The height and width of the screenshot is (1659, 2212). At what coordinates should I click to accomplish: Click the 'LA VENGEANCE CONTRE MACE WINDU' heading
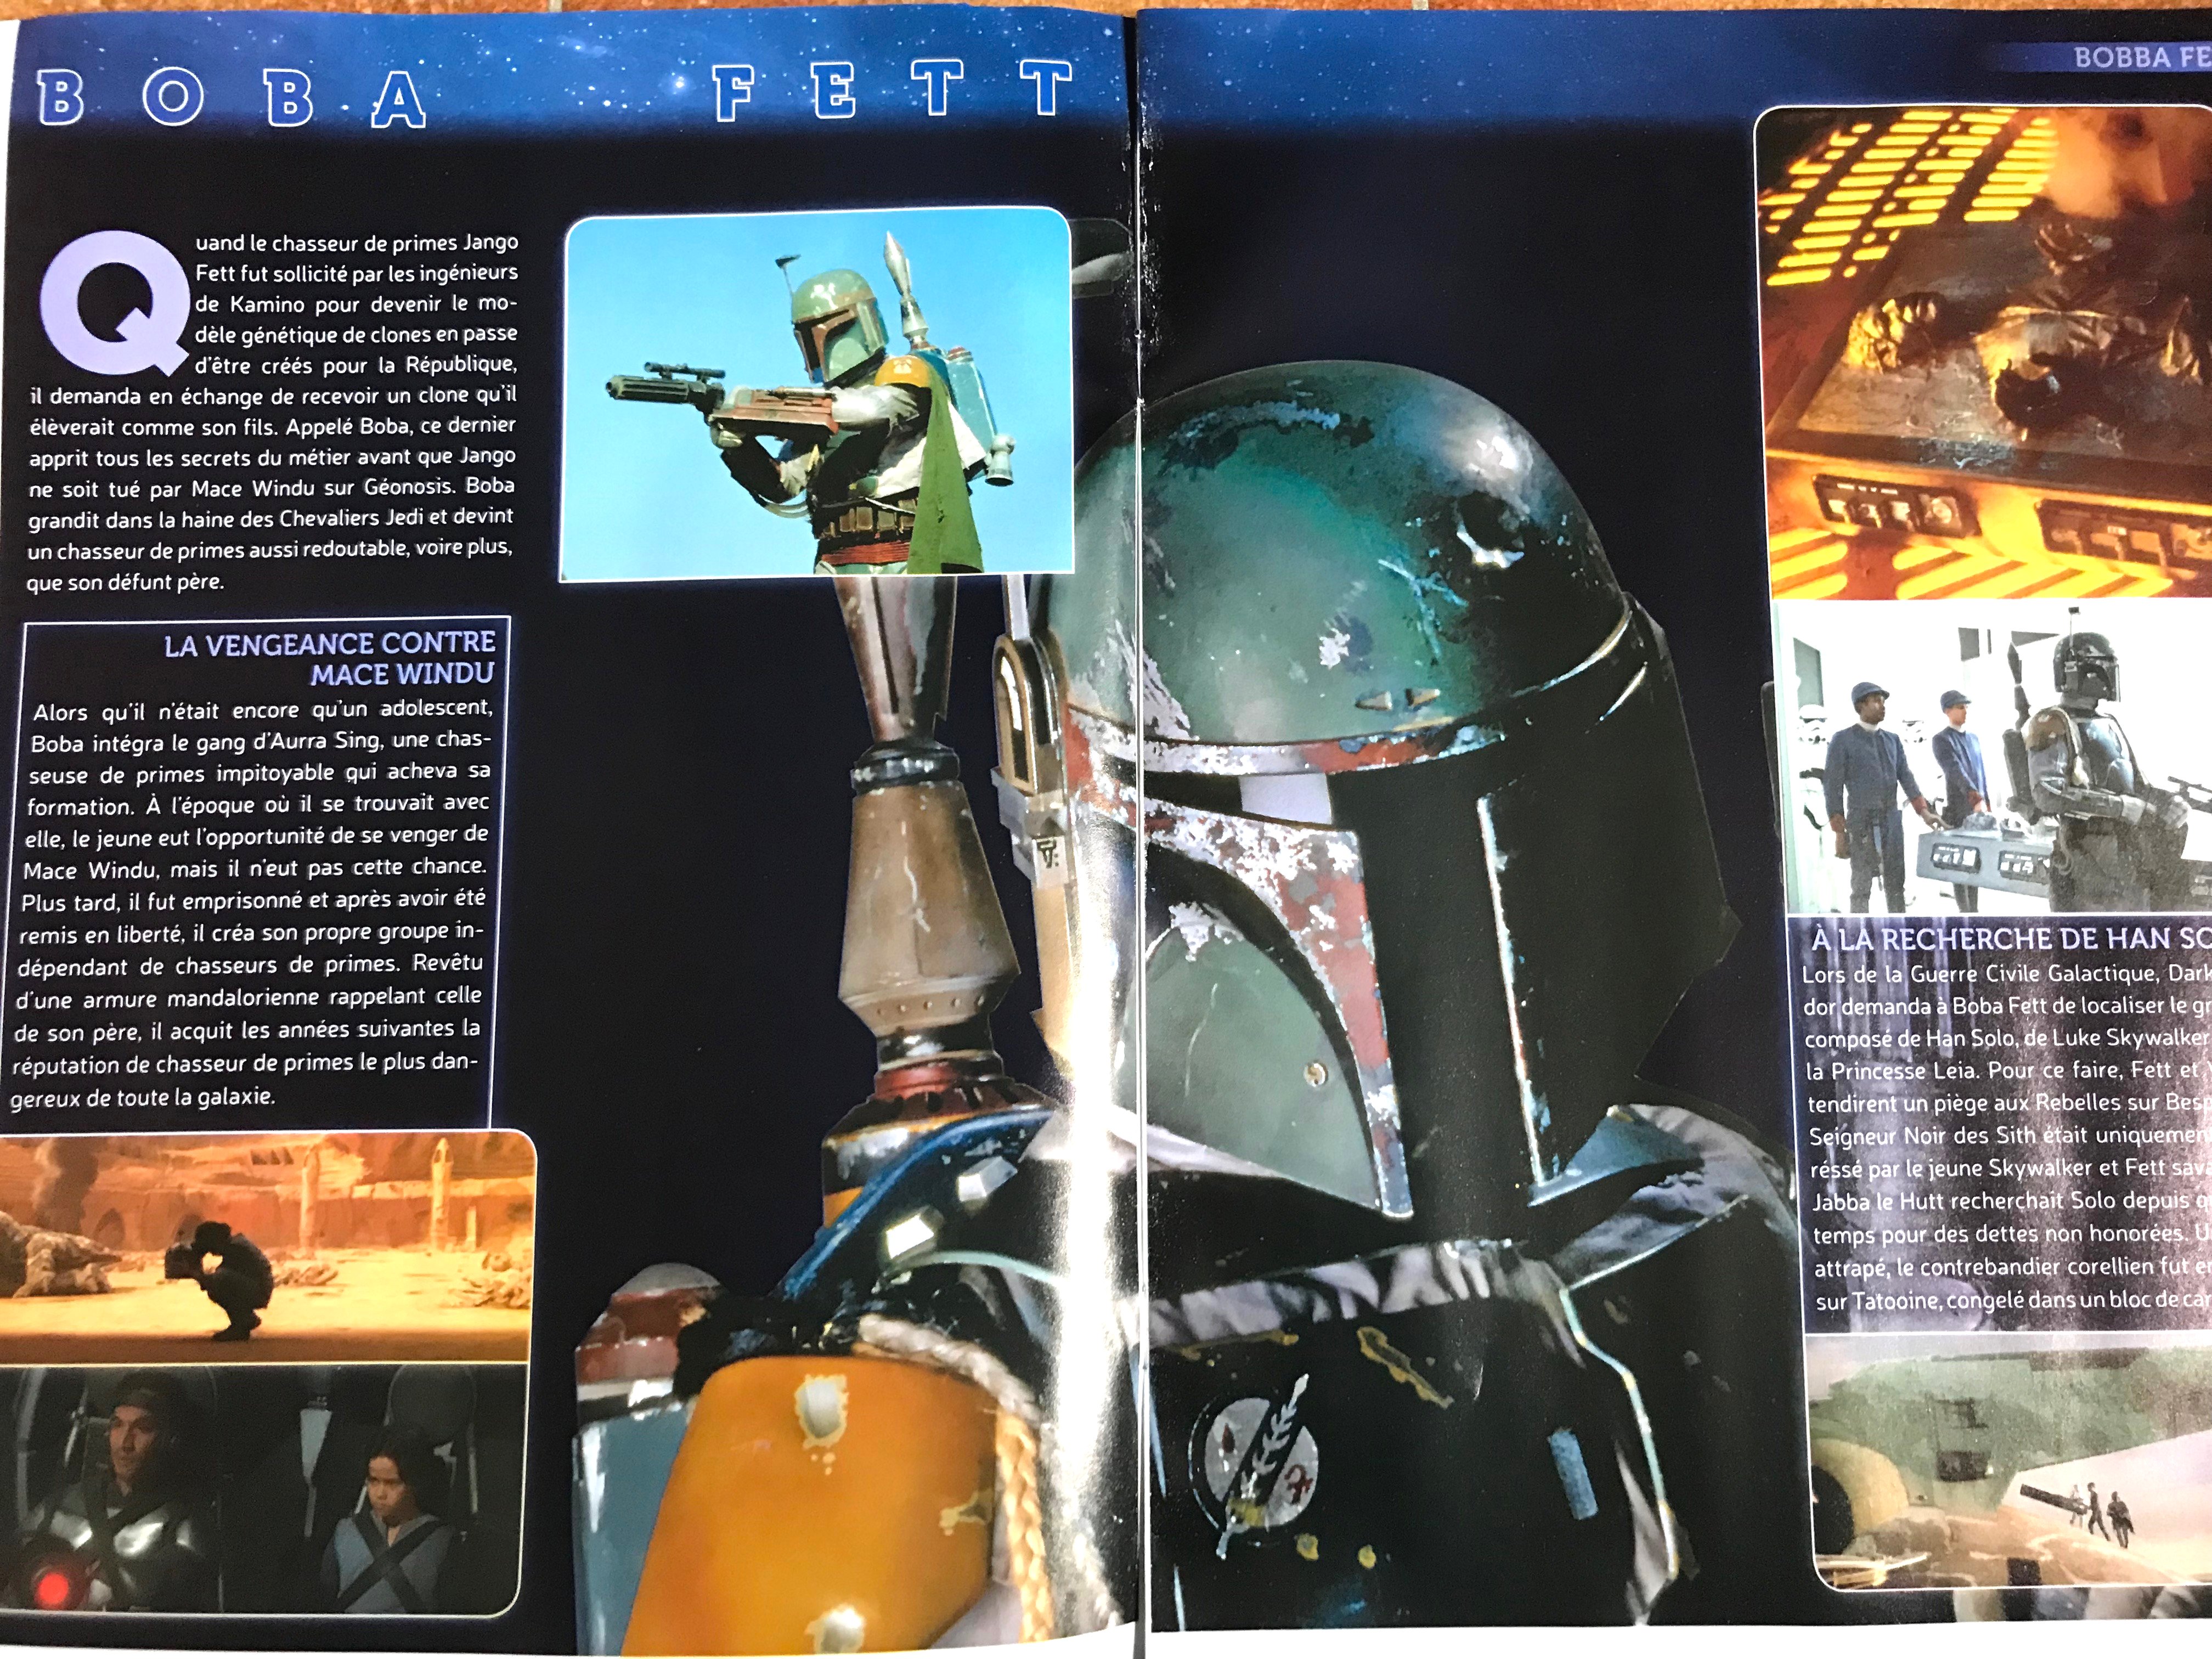click(x=330, y=658)
